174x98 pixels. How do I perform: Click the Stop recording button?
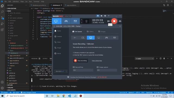[80, 61]
